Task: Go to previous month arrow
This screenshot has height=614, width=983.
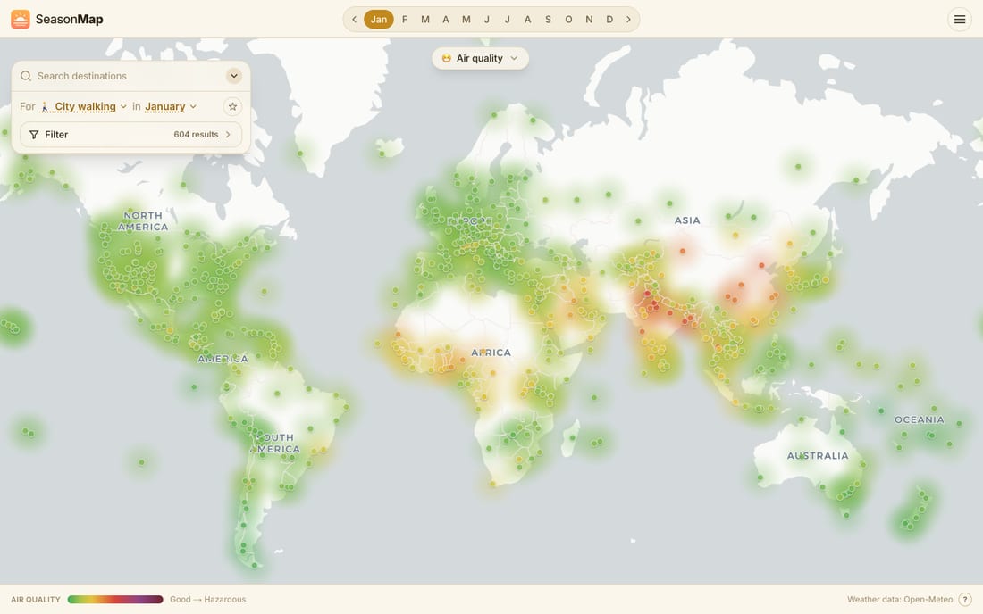Action: 354,20
